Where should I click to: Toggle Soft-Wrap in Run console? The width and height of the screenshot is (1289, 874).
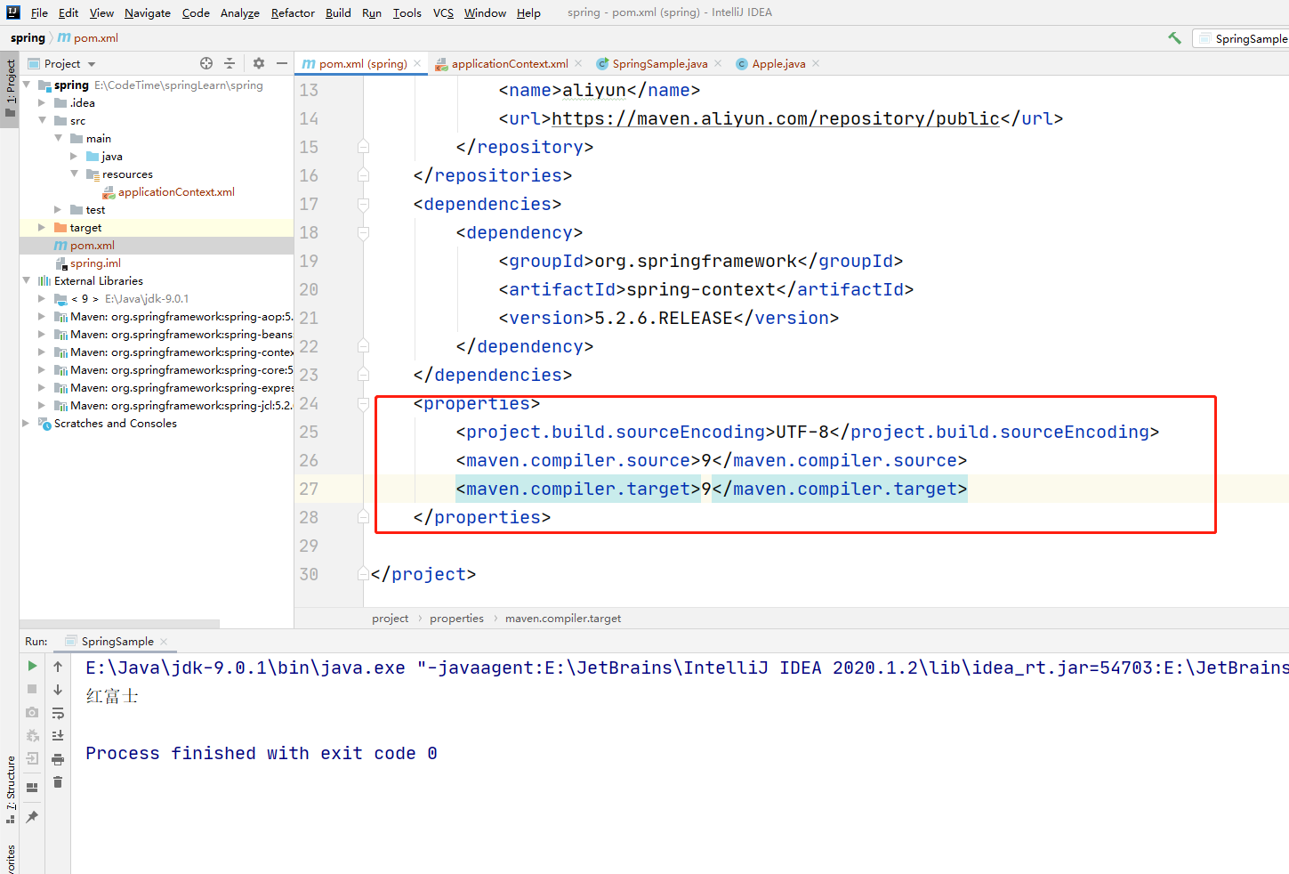(58, 713)
